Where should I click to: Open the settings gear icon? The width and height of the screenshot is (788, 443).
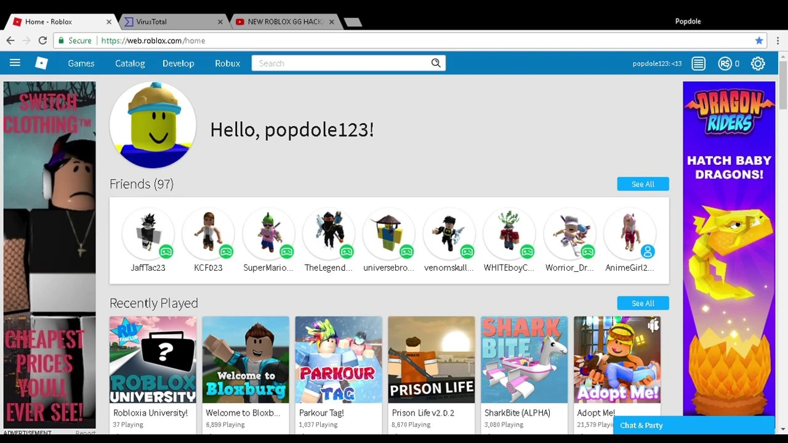click(758, 63)
